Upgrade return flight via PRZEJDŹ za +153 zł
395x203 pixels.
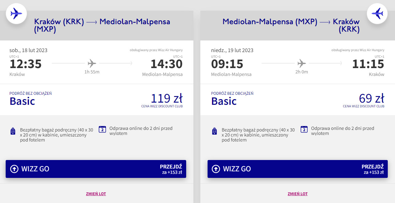point(372,169)
